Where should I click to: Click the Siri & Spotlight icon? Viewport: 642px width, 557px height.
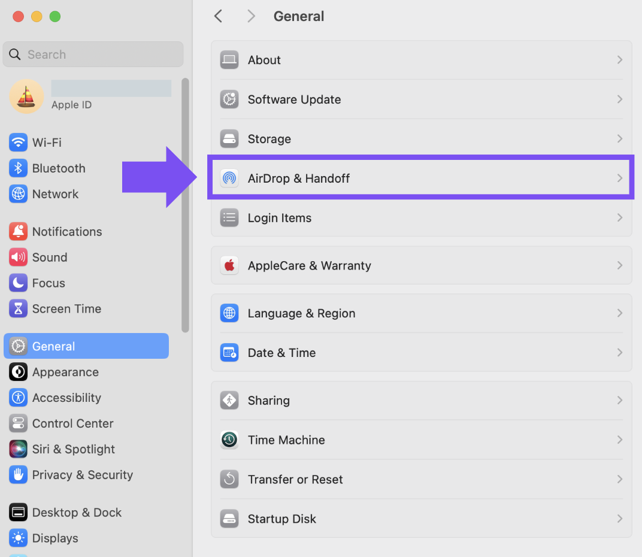pos(18,449)
